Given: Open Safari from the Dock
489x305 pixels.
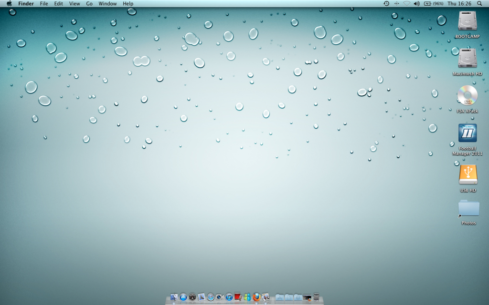Looking at the screenshot, I should (210, 298).
